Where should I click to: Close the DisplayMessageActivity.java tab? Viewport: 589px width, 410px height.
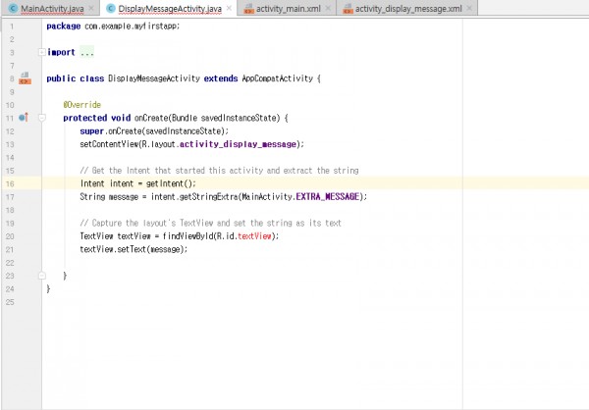click(x=229, y=8)
